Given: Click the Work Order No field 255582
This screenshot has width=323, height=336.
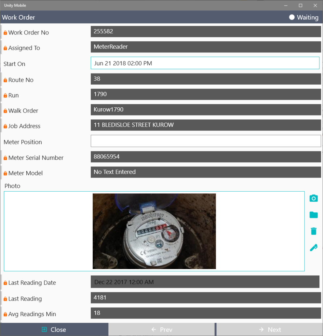Looking at the screenshot, I should tap(205, 31).
